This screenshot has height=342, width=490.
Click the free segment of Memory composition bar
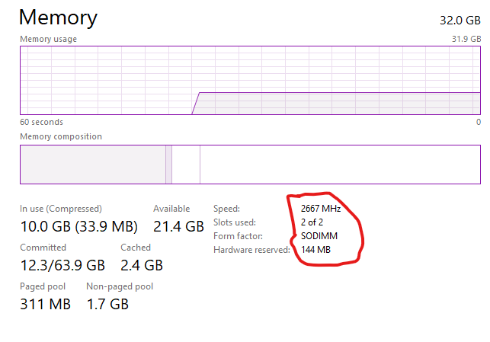pos(339,164)
